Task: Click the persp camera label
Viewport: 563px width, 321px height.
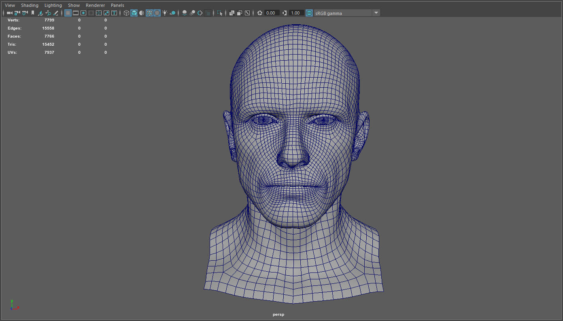Action: pos(278,315)
